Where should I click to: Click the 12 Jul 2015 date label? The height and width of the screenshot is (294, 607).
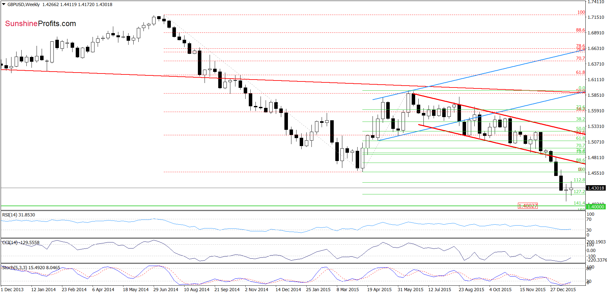(440, 290)
